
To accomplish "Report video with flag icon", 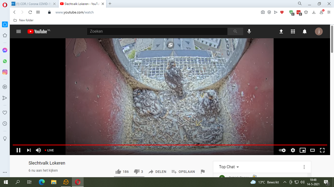I will [203, 172].
